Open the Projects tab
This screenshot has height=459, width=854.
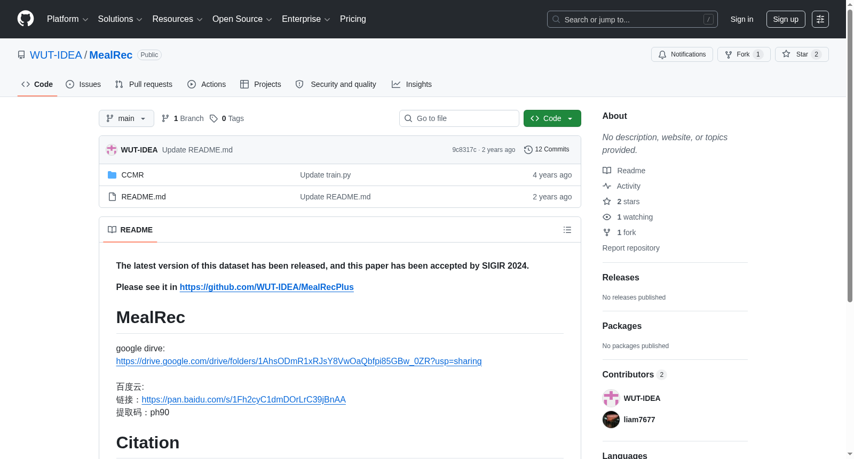point(260,84)
